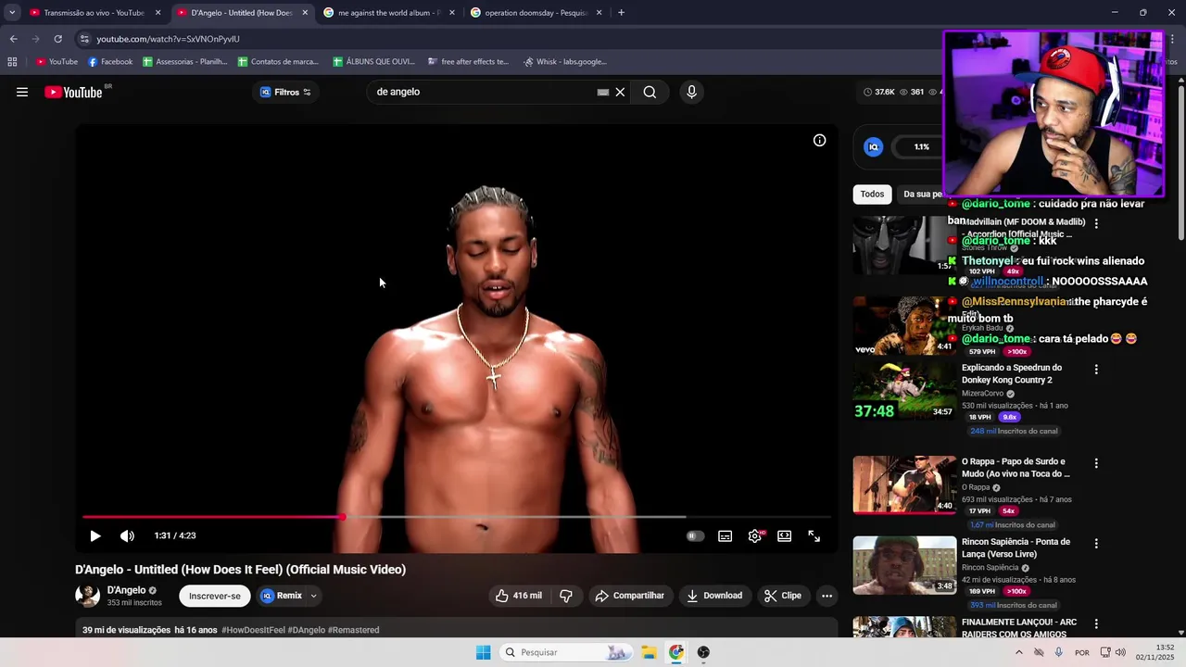Select the Todos chip

pos(872,194)
